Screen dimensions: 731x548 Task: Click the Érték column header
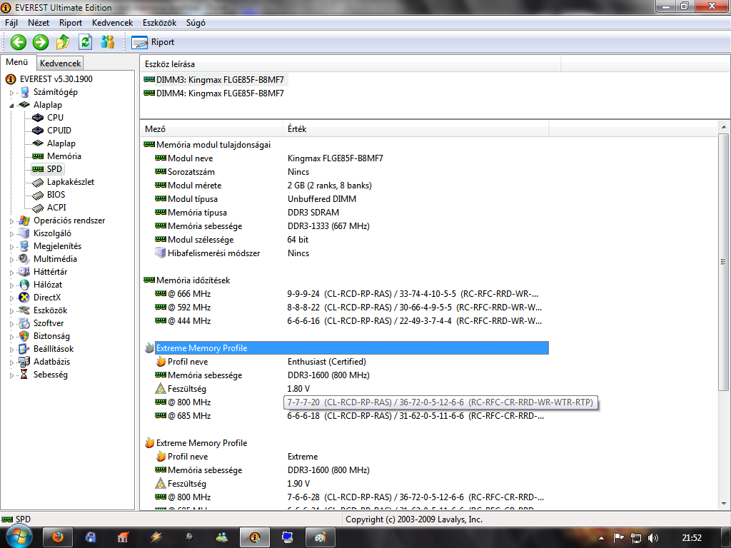[416, 129]
